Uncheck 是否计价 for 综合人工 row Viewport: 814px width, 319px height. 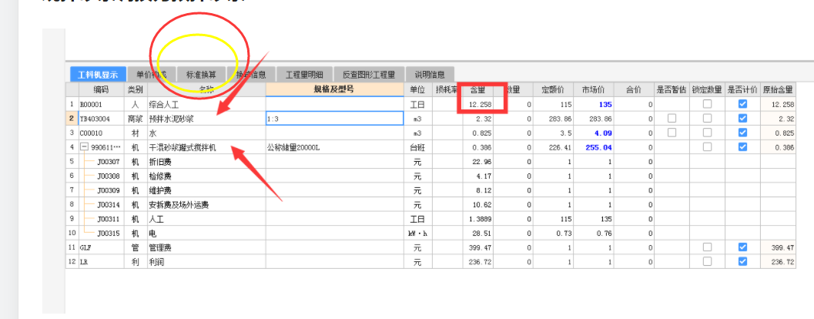pos(743,104)
